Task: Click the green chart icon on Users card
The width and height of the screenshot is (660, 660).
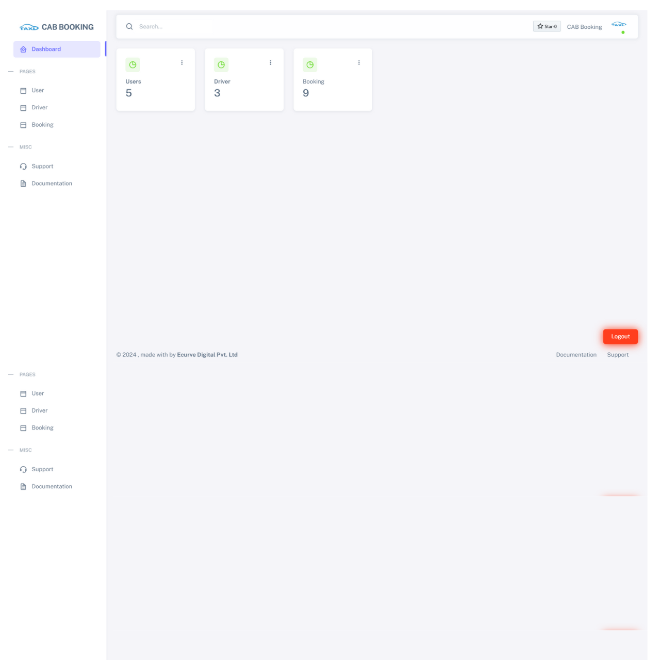Action: (x=133, y=65)
